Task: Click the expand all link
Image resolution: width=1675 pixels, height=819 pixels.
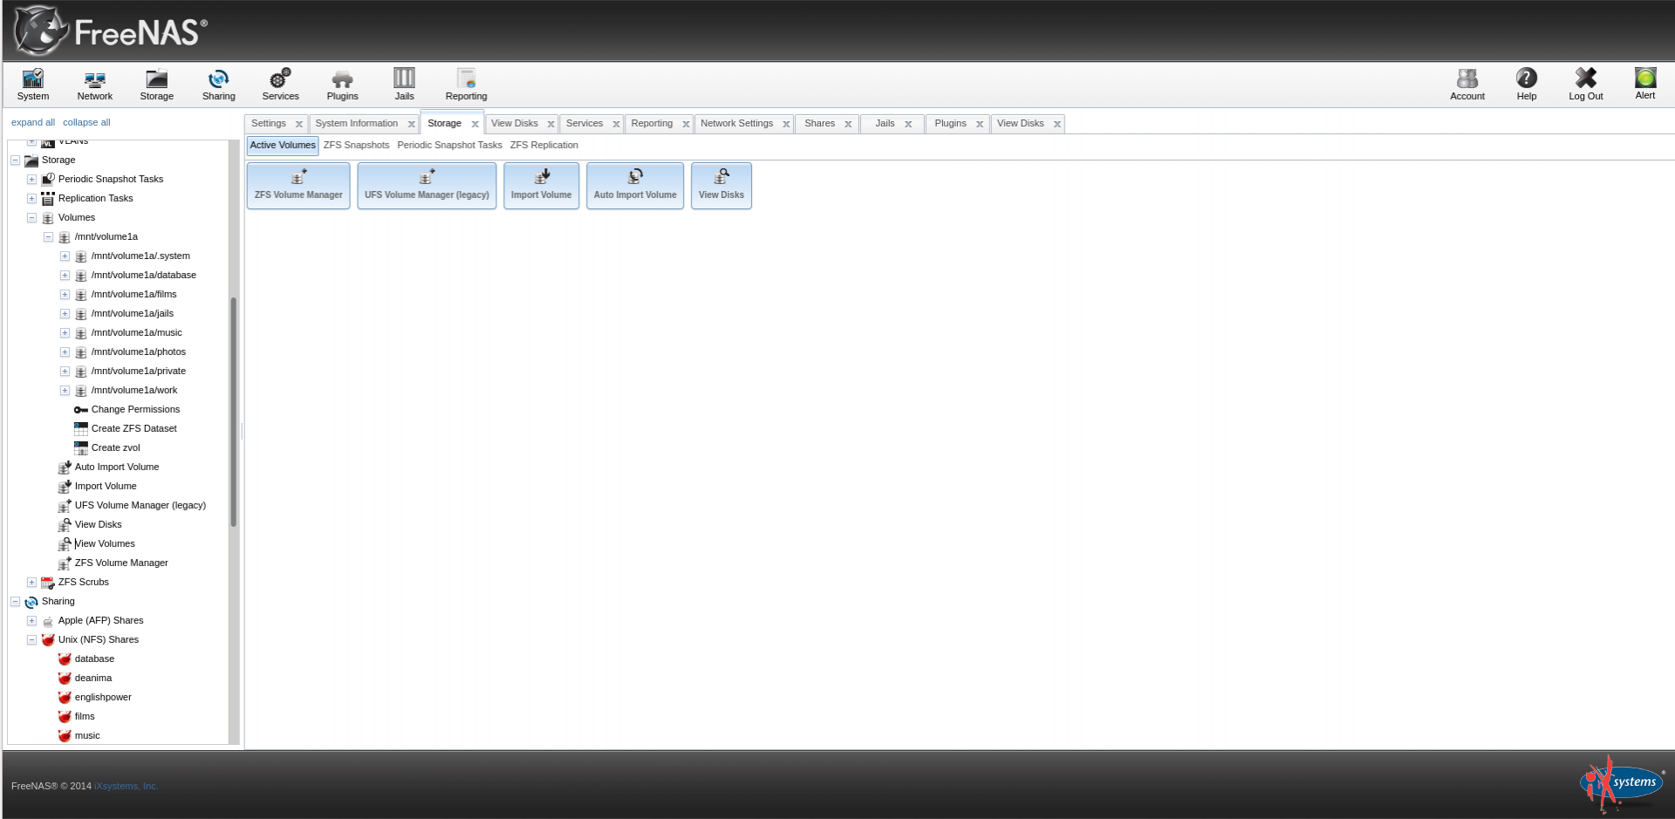Action: (x=33, y=122)
